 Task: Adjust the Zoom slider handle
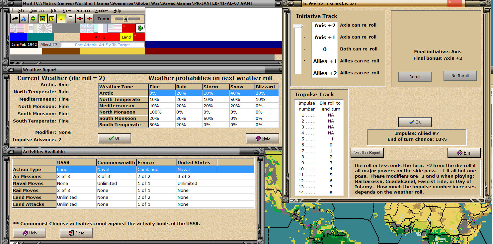coord(125,19)
